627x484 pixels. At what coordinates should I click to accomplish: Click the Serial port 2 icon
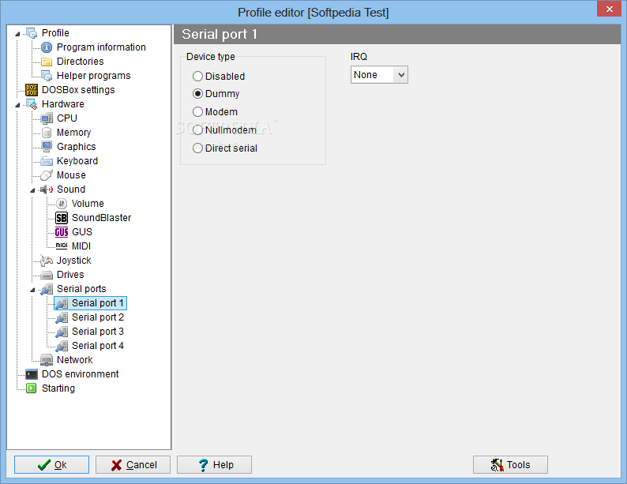[62, 317]
